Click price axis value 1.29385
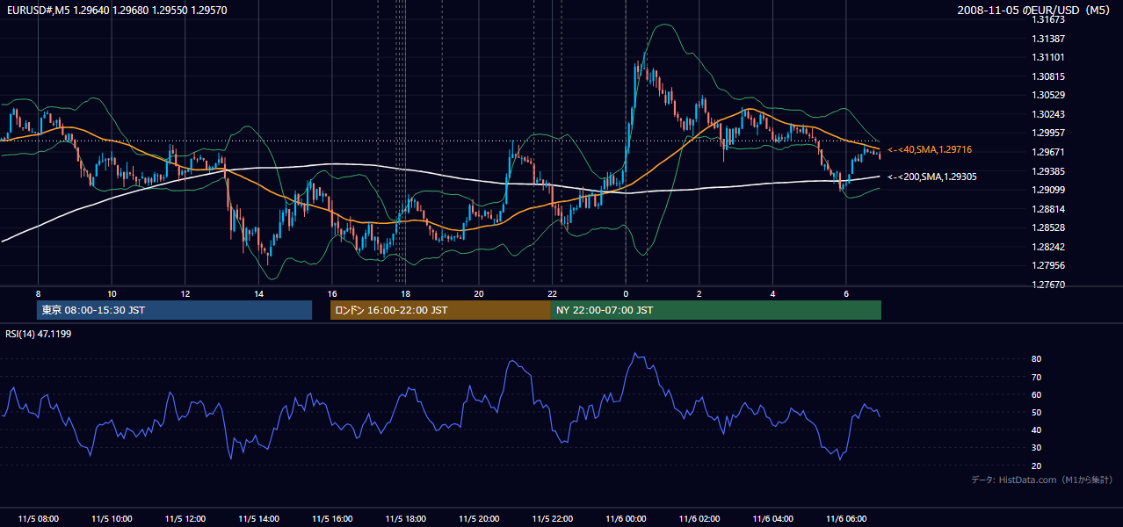 [1050, 171]
